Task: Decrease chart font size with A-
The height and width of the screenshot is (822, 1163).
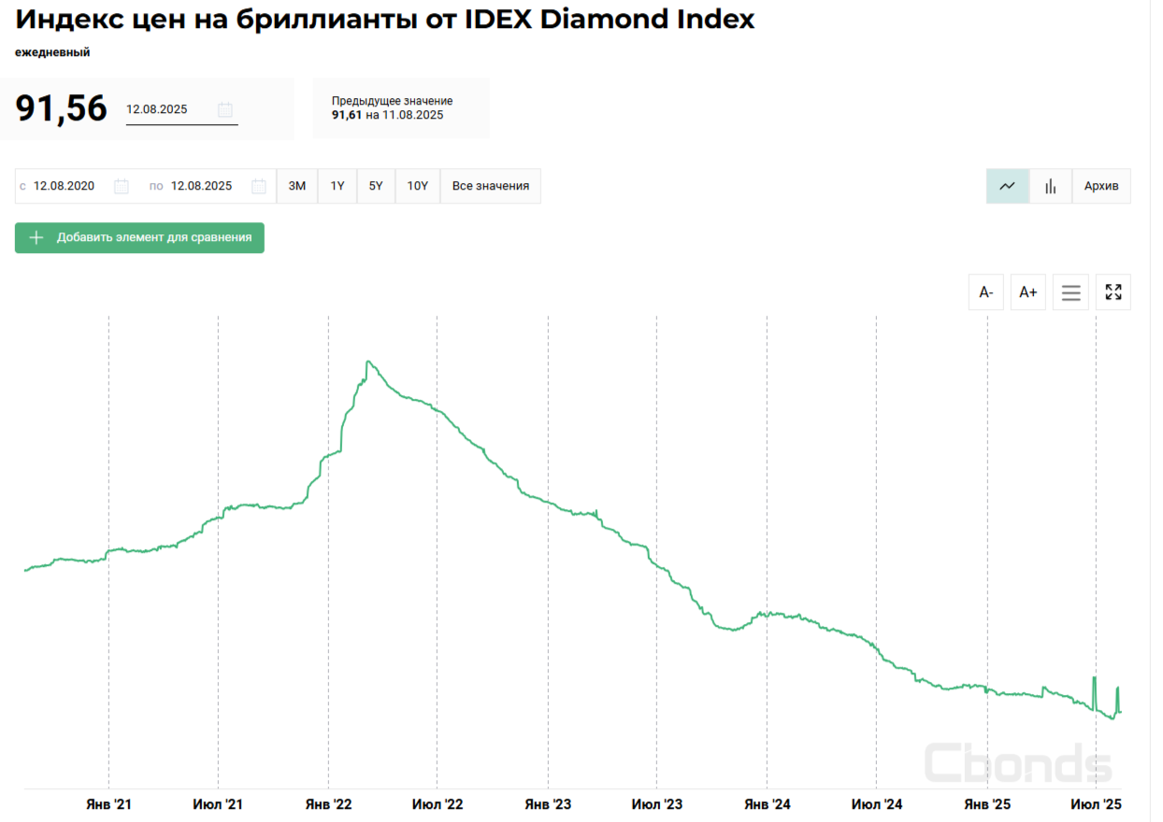Action: click(x=985, y=292)
